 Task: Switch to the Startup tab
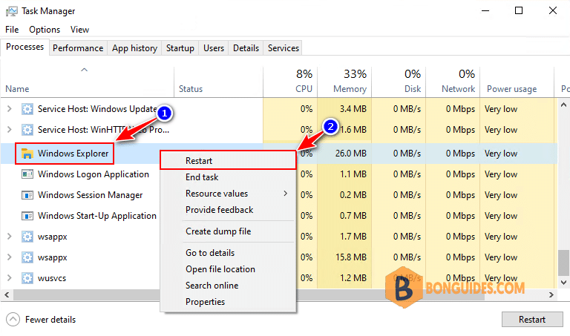click(x=180, y=48)
